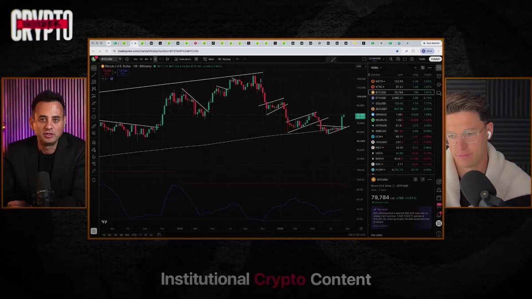Open the Indicators dialog
Viewport: 532px width, 299px height.
point(182,59)
